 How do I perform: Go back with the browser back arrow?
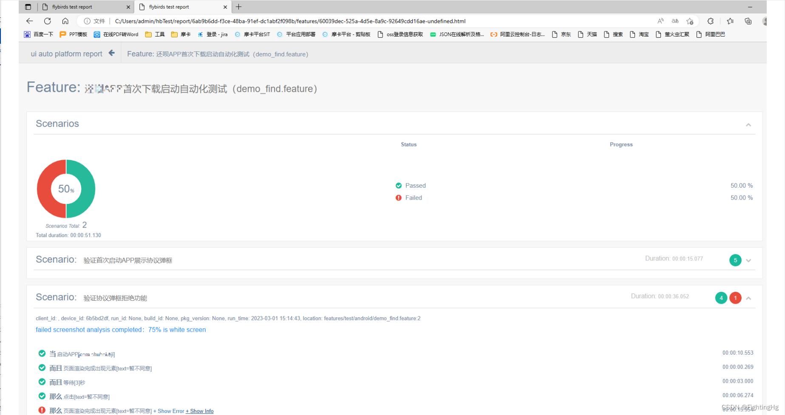pyautogui.click(x=29, y=21)
